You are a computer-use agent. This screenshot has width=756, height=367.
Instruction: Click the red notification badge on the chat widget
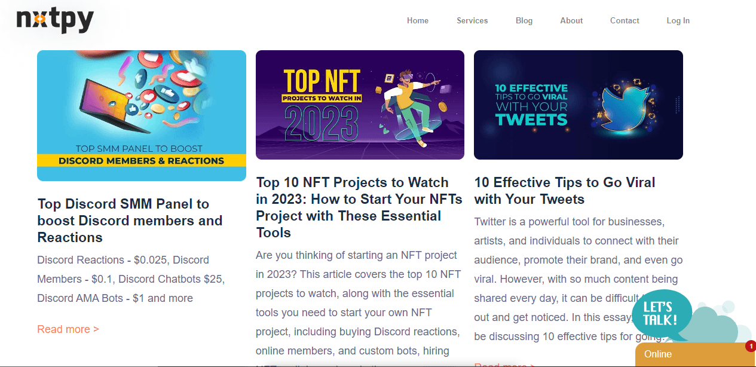coord(751,345)
